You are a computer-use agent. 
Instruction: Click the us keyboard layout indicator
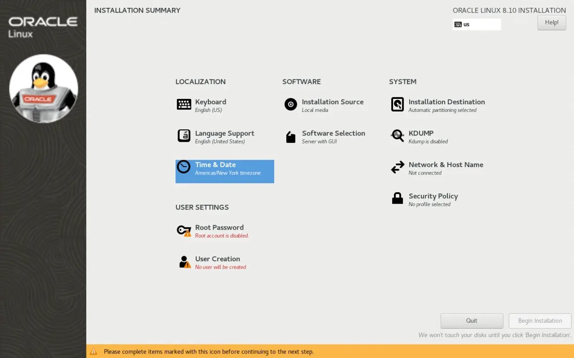[x=476, y=24]
